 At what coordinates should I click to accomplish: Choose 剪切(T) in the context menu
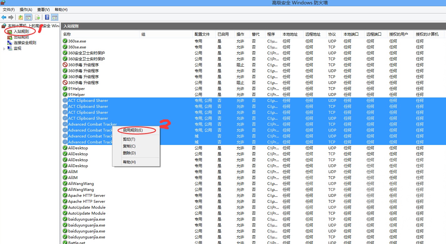coord(136,139)
